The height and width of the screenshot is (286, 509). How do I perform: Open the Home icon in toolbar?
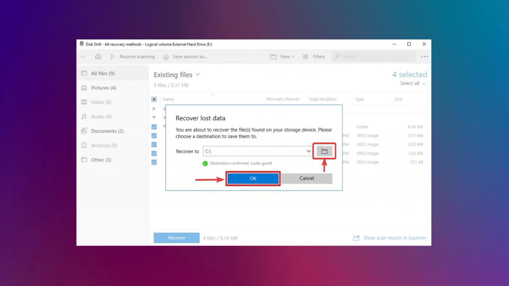click(x=98, y=56)
